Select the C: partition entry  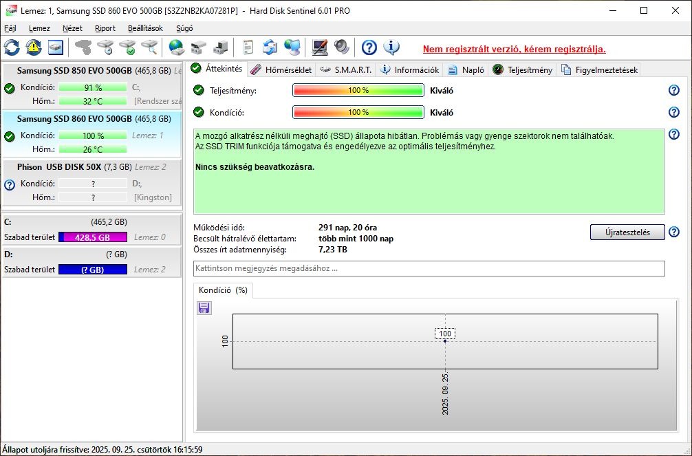91,230
